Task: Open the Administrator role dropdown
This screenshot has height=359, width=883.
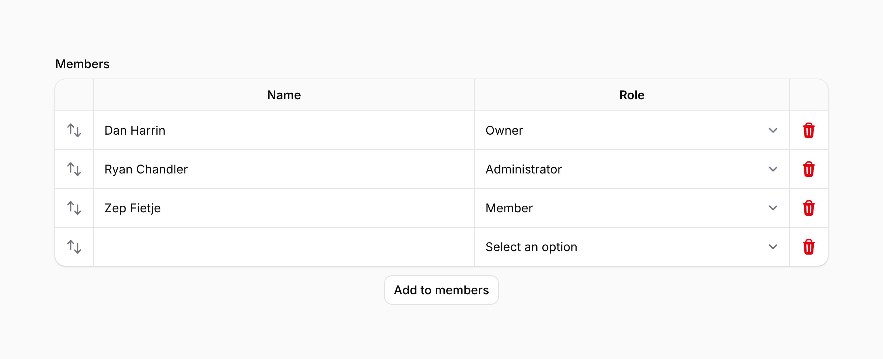Action: click(x=631, y=169)
